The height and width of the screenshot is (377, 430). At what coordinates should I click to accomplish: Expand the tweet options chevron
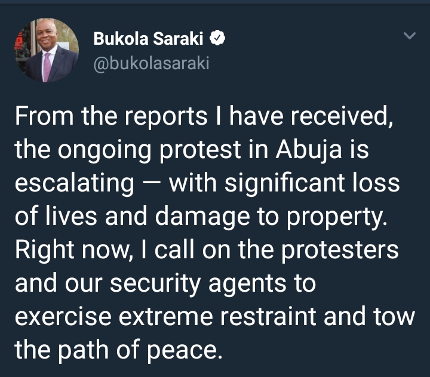[x=409, y=37]
